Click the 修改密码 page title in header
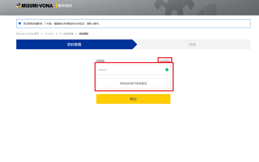The image size is (259, 162). click(x=65, y=5)
